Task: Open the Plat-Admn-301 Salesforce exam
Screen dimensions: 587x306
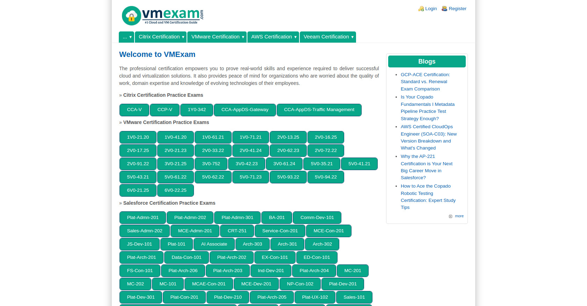Action: [237, 218]
